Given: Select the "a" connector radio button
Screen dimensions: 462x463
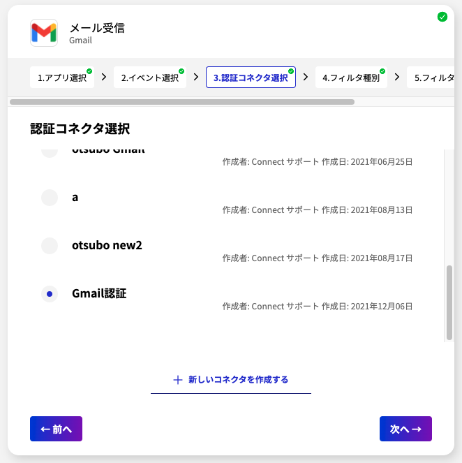Looking at the screenshot, I should coord(50,198).
